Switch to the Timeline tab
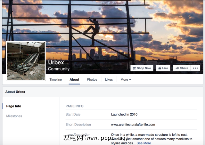The height and width of the screenshot is (145, 205). click(55, 80)
